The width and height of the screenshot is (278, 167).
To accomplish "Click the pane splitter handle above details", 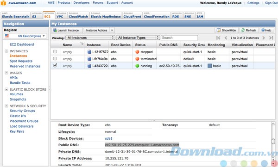I will click(153, 120).
